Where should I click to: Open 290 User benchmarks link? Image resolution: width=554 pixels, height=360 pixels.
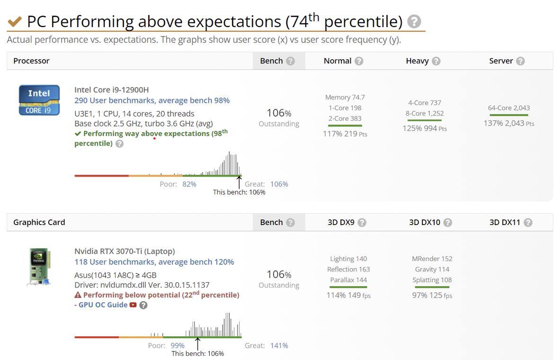click(152, 100)
